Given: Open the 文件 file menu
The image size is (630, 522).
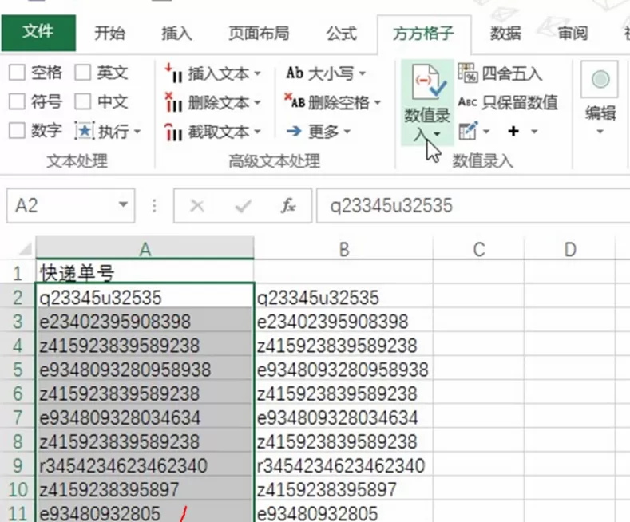Looking at the screenshot, I should pyautogui.click(x=38, y=33).
